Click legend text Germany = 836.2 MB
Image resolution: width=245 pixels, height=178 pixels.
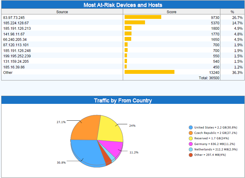pyautogui.click(x=215, y=144)
